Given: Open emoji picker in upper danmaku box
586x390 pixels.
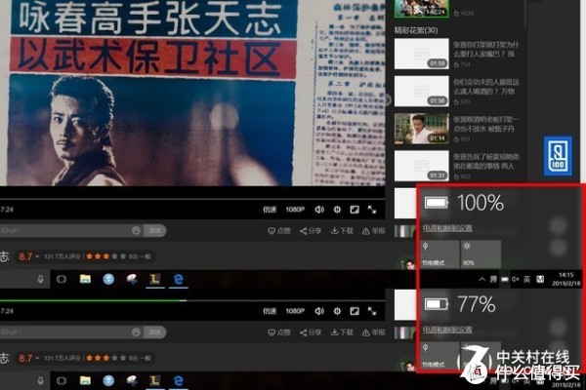Looking at the screenshot, I should pos(136,231).
